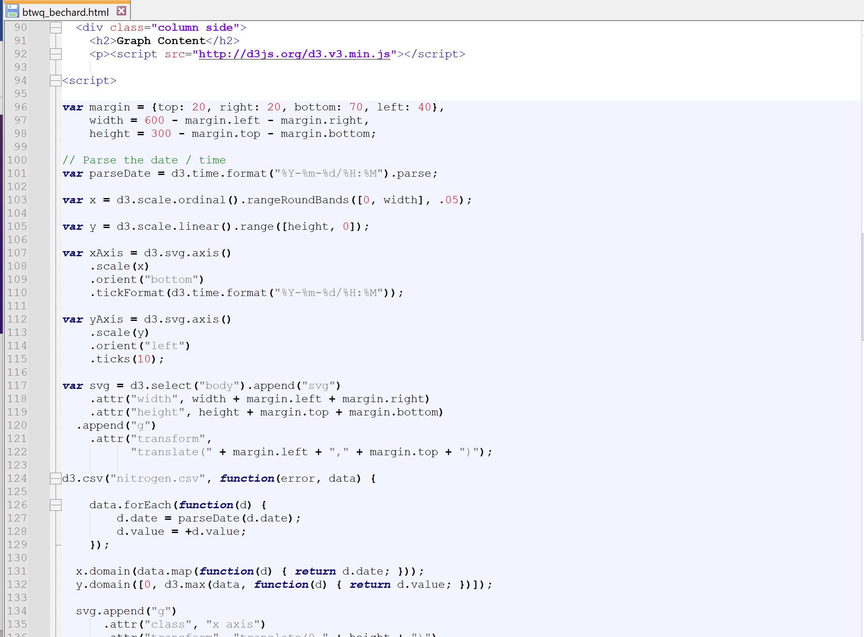Click the floppy disk icon on the file tab
Image resolution: width=864 pixels, height=637 pixels.
click(12, 11)
